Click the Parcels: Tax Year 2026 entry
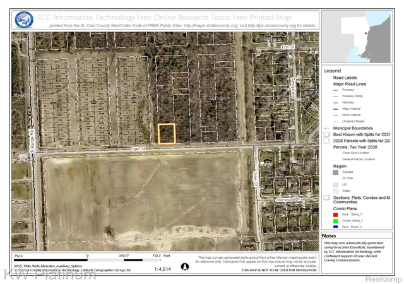This screenshot has width=404, height=284. (355, 147)
